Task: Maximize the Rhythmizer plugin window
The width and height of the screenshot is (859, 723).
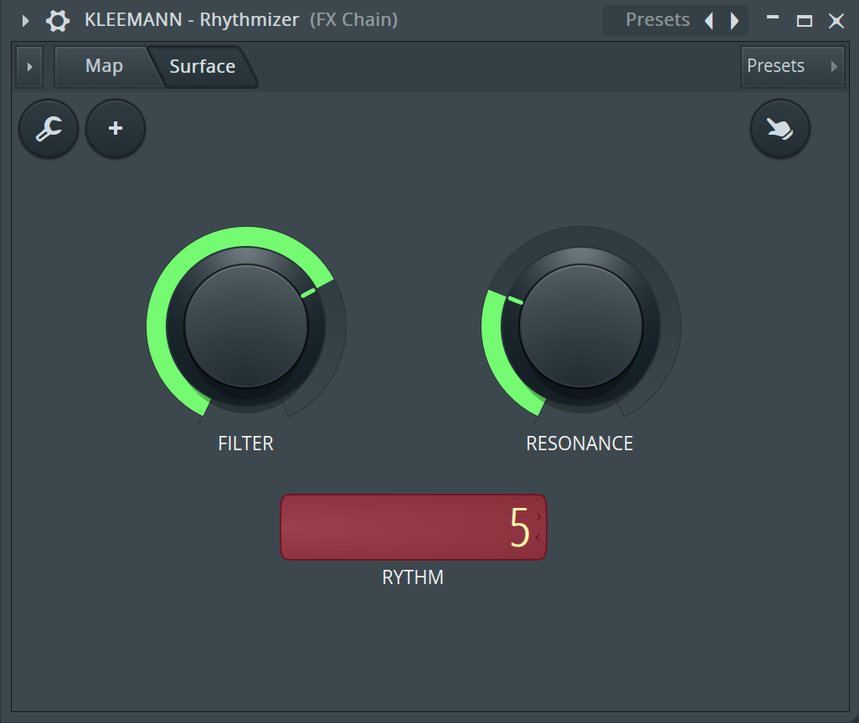Action: pos(805,21)
